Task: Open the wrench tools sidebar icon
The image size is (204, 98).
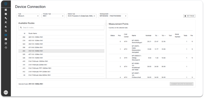Action: pos(6,18)
